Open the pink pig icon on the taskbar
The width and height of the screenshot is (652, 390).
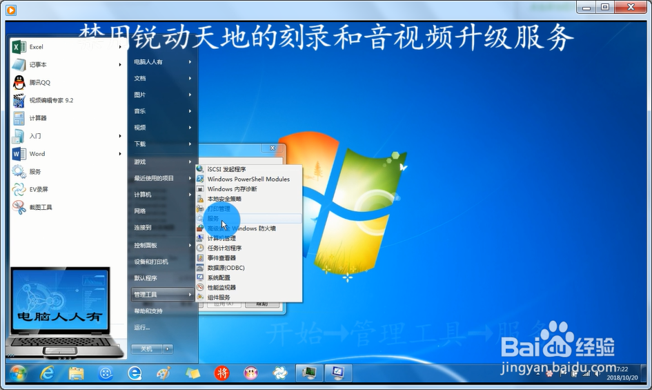click(x=250, y=373)
